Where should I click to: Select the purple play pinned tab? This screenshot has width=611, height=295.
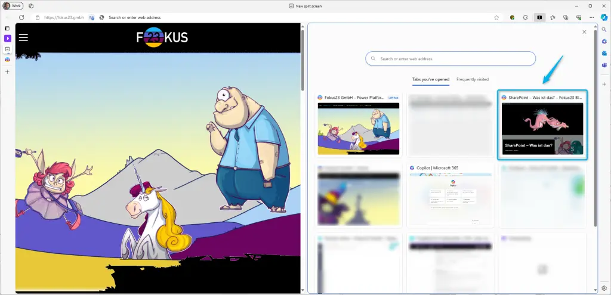7,38
